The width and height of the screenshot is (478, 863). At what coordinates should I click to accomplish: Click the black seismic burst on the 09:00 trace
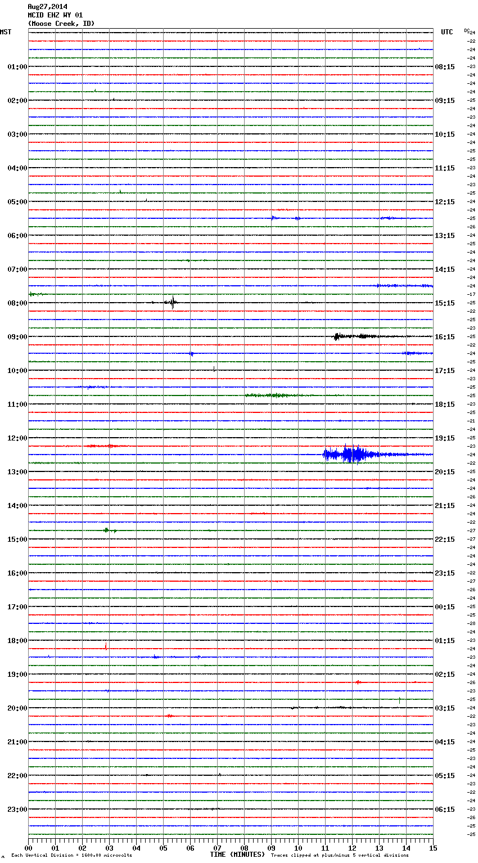[354, 336]
